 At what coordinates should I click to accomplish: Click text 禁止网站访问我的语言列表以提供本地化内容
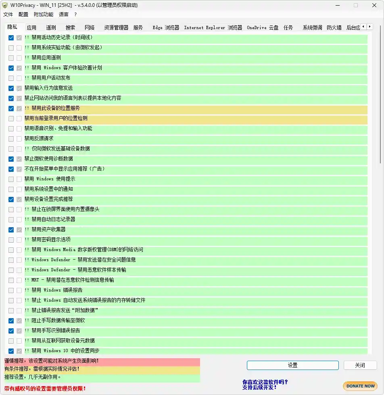[73, 98]
